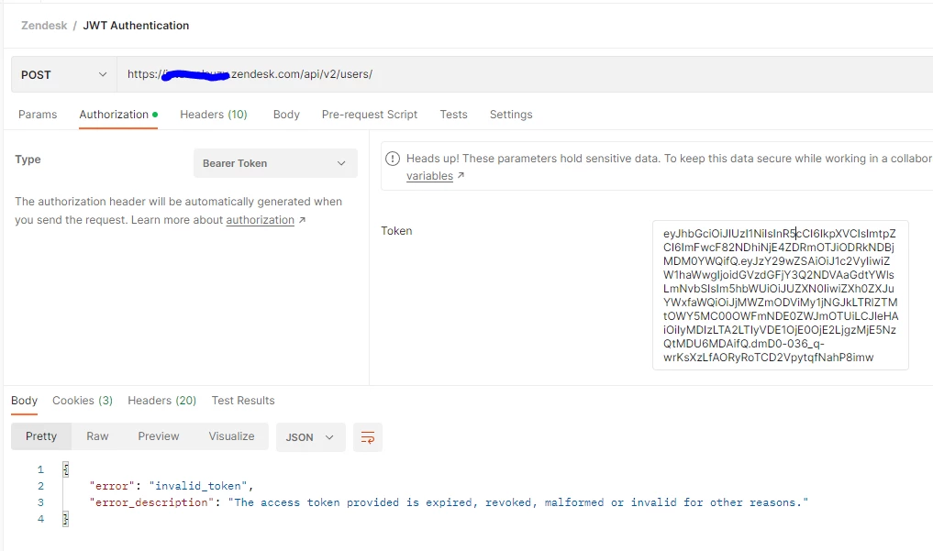Click inside the Token text box
This screenshot has width=933, height=551.
coord(780,295)
